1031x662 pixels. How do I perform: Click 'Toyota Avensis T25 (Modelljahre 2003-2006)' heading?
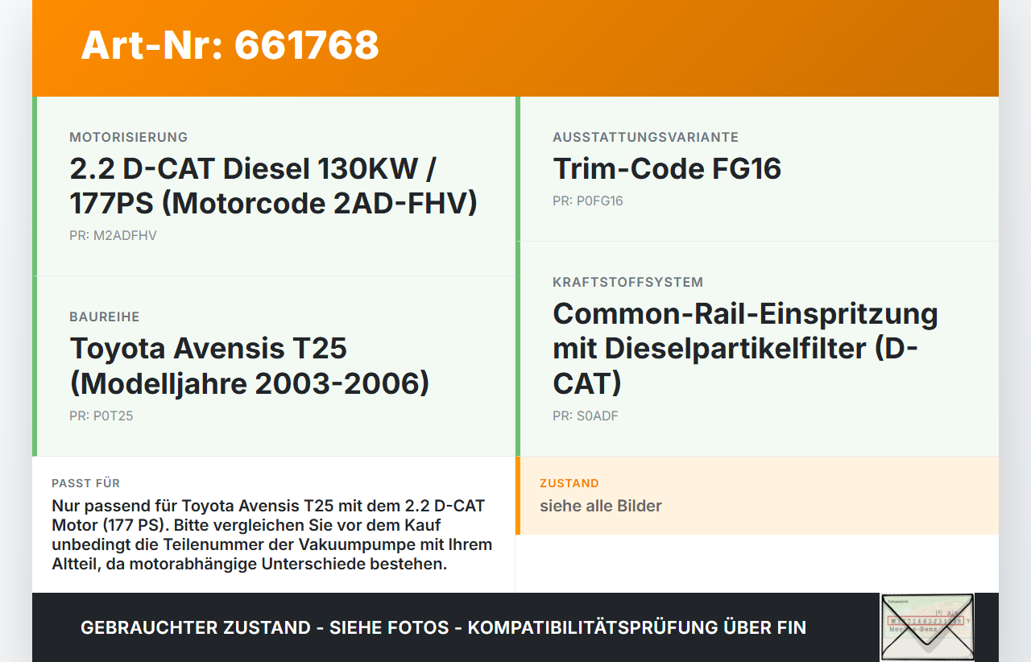point(250,366)
